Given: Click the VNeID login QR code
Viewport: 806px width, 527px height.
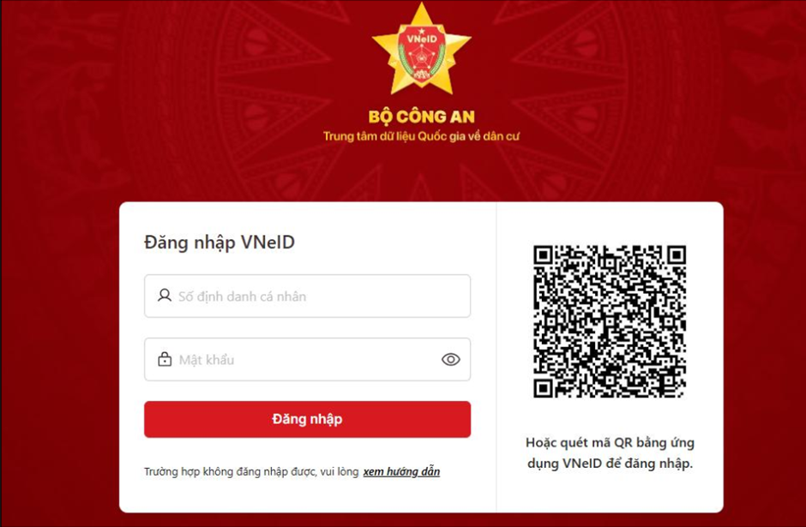Looking at the screenshot, I should coord(610,321).
